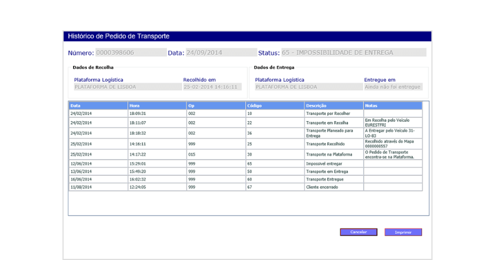Click the Hora column header

pyautogui.click(x=156, y=106)
